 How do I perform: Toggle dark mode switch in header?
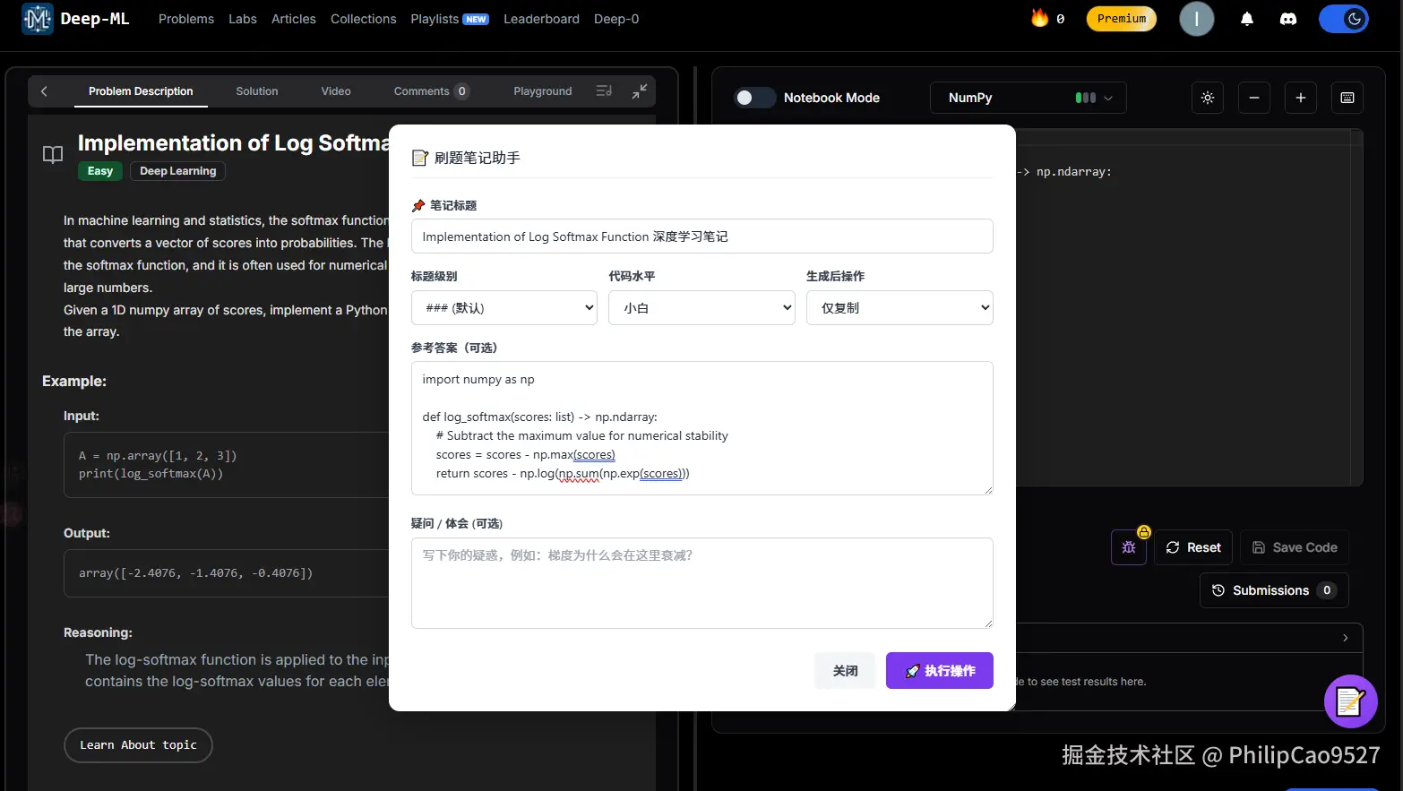(1343, 19)
